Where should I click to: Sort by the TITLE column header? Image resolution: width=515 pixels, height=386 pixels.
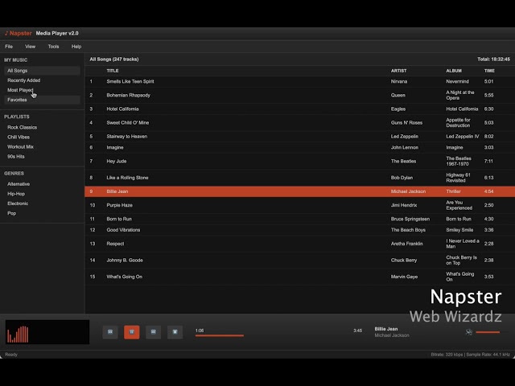click(113, 71)
